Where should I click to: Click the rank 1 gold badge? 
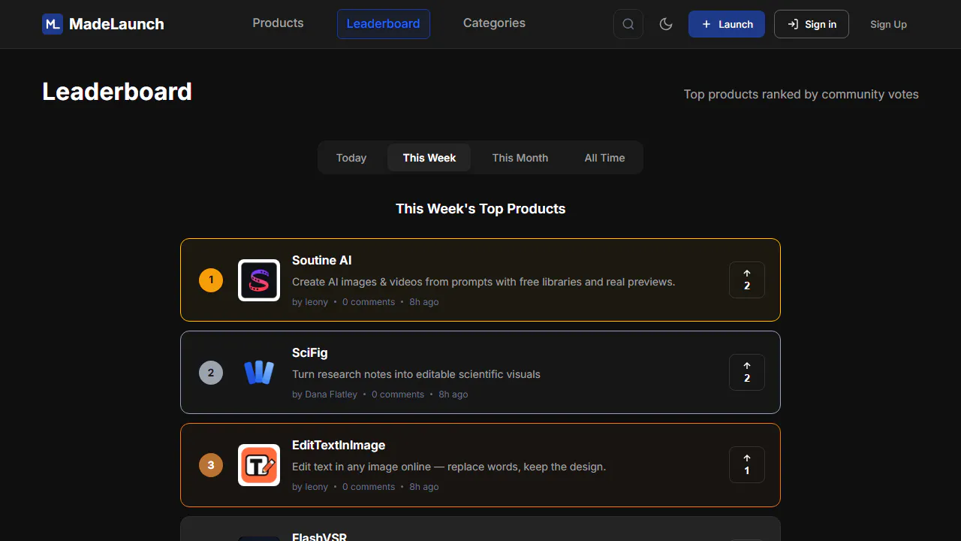click(x=211, y=280)
